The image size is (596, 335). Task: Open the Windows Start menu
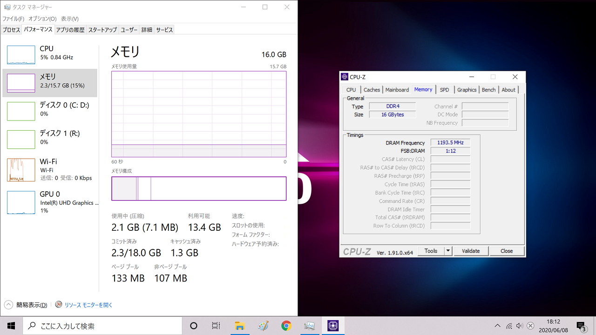point(11,326)
